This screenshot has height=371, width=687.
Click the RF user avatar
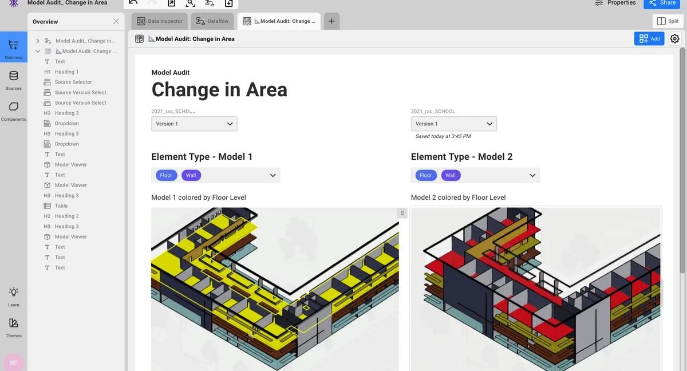pyautogui.click(x=13, y=362)
